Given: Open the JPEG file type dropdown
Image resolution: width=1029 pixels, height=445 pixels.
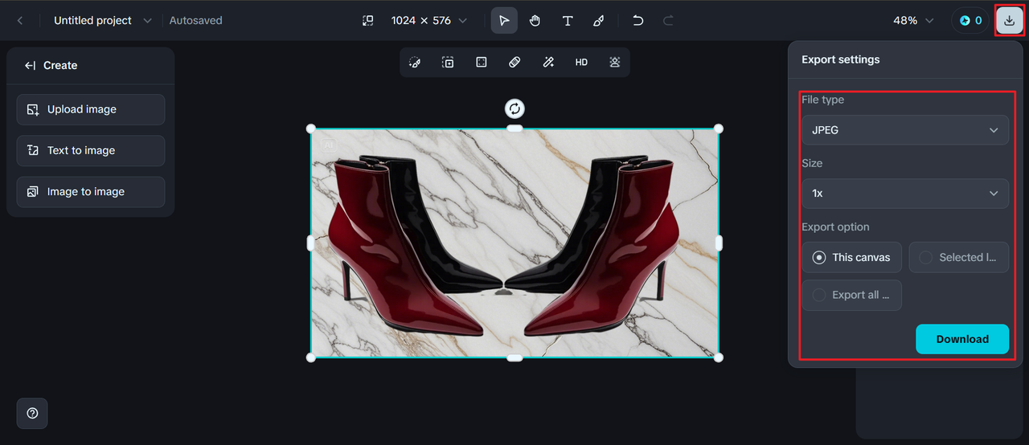Looking at the screenshot, I should tap(905, 129).
